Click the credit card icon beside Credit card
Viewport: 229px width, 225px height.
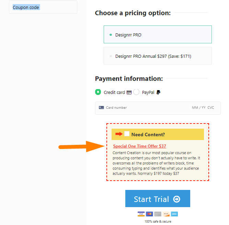pyautogui.click(x=129, y=92)
